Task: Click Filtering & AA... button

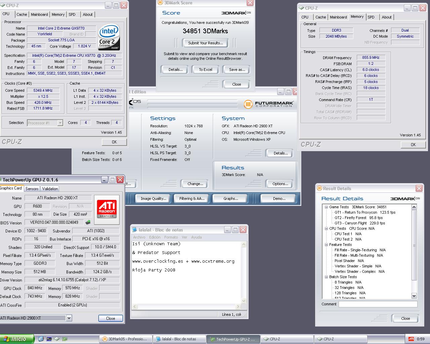Action: (x=192, y=199)
